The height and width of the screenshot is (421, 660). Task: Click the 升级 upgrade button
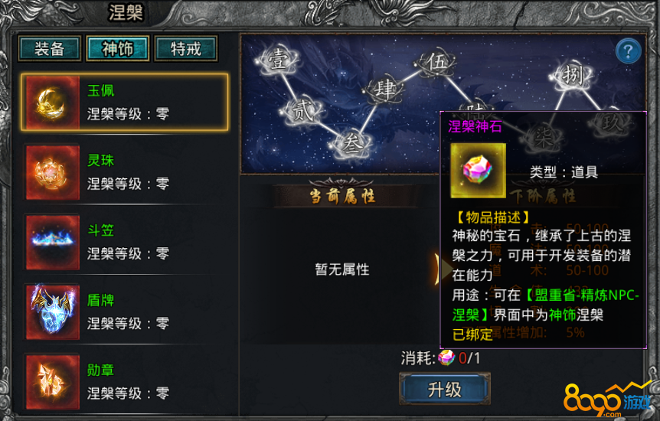pyautogui.click(x=445, y=390)
